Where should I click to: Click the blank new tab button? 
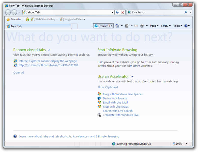pos(74,26)
